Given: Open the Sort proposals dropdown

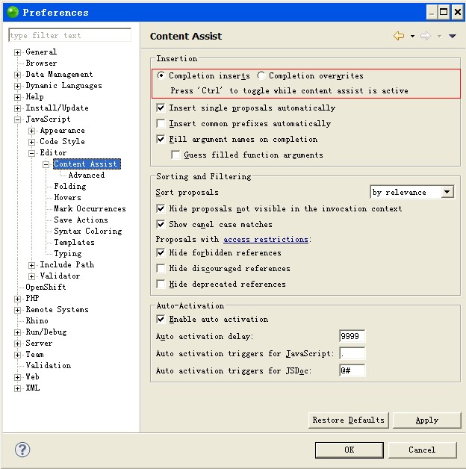Looking at the screenshot, I should pyautogui.click(x=412, y=192).
